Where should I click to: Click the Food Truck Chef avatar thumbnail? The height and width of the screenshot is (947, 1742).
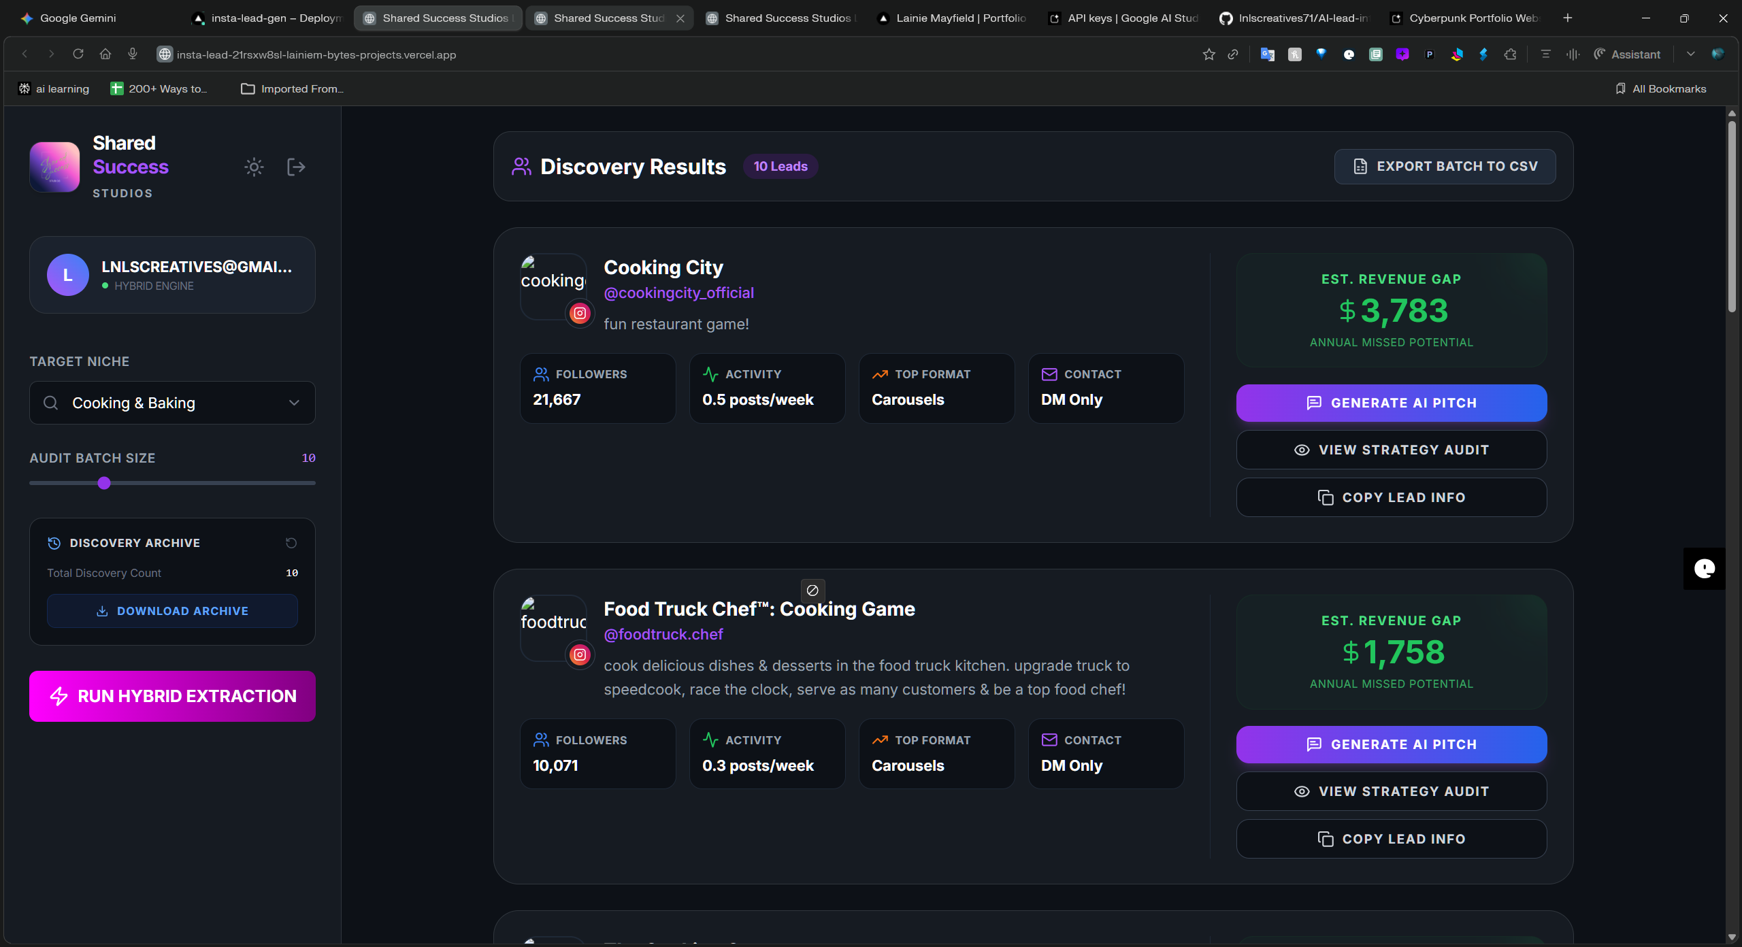coord(553,627)
